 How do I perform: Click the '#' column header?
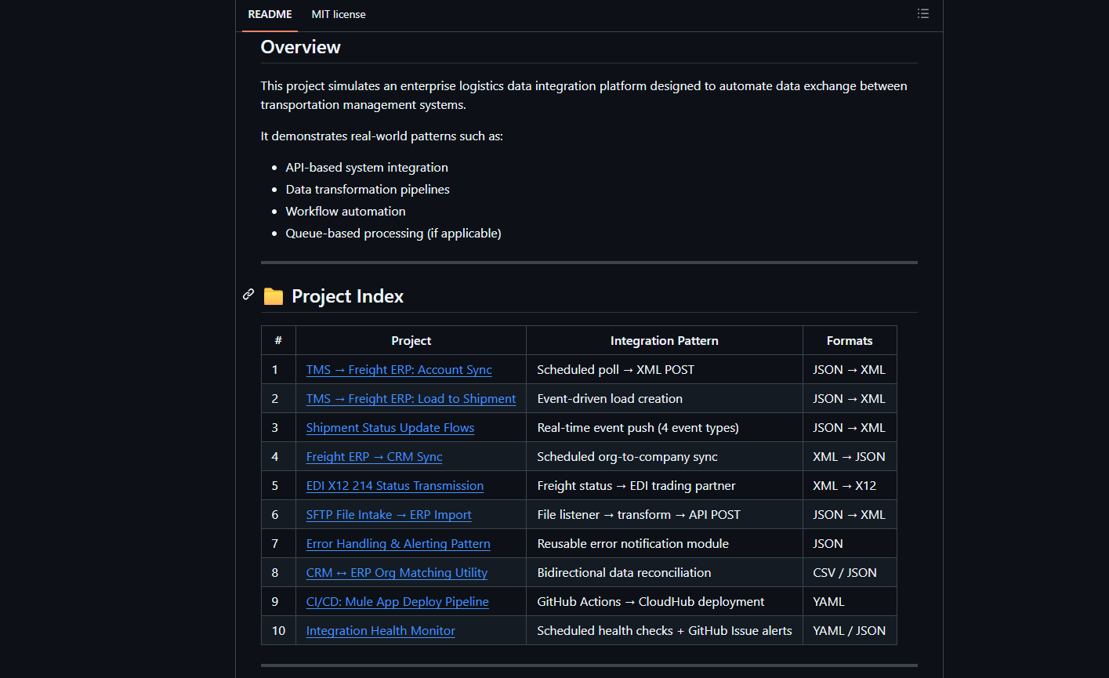[x=278, y=341]
